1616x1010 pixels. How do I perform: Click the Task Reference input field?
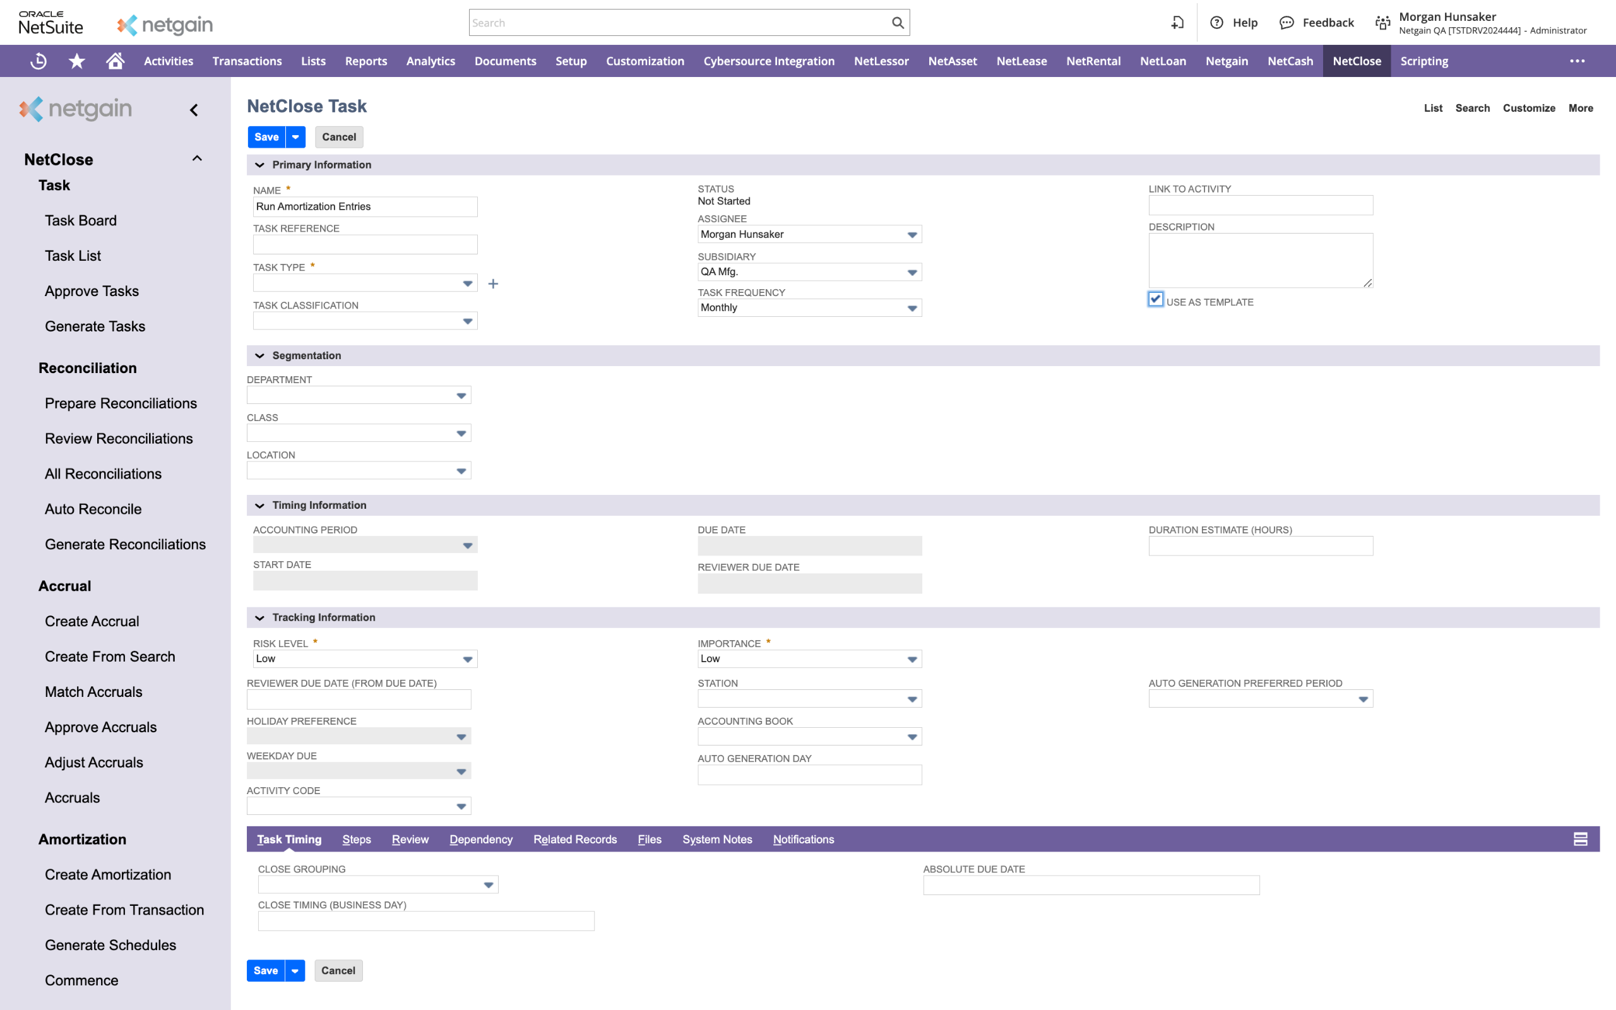click(x=365, y=244)
